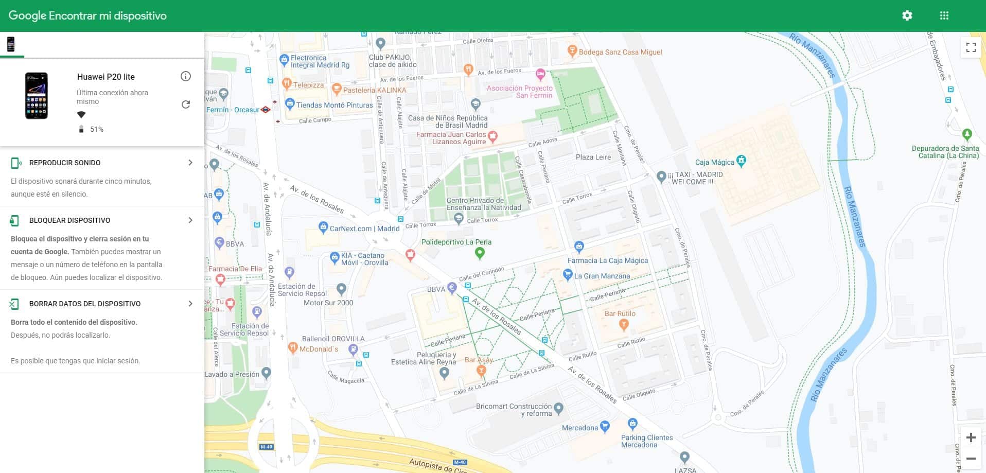
Task: Select BORRAR DATOS DEL DISPOSITIVO label
Action: pyautogui.click(x=85, y=304)
